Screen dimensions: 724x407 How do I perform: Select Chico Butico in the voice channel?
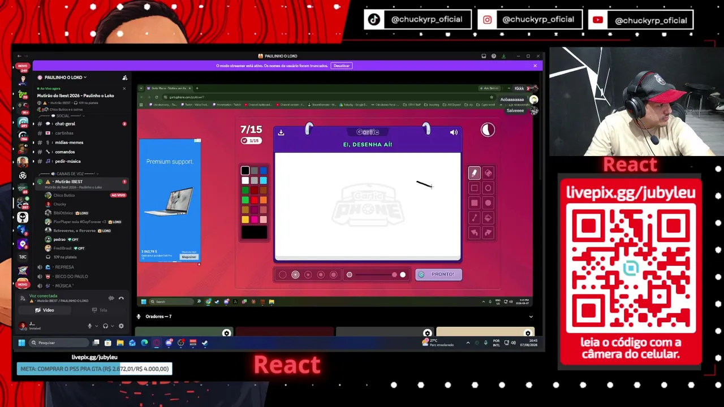coord(64,195)
